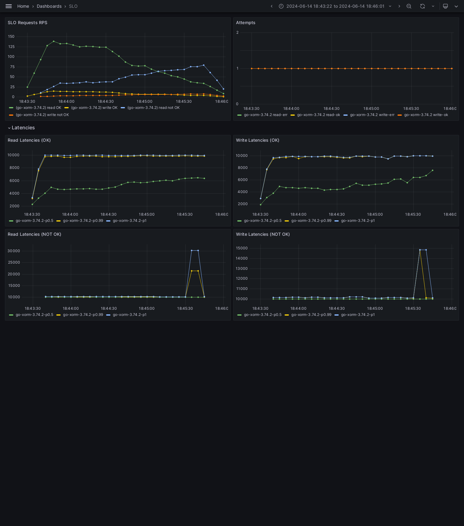Zoom out the time range
Viewport: 464px width, 526px height.
[x=409, y=6]
